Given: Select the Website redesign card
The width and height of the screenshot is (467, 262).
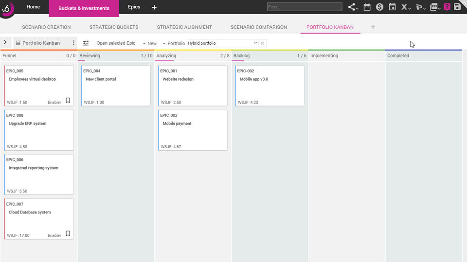Looking at the screenshot, I should click(193, 86).
